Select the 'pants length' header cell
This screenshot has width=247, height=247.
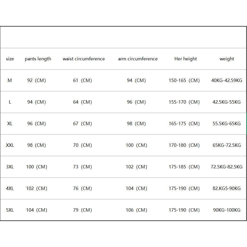[x=38, y=59]
